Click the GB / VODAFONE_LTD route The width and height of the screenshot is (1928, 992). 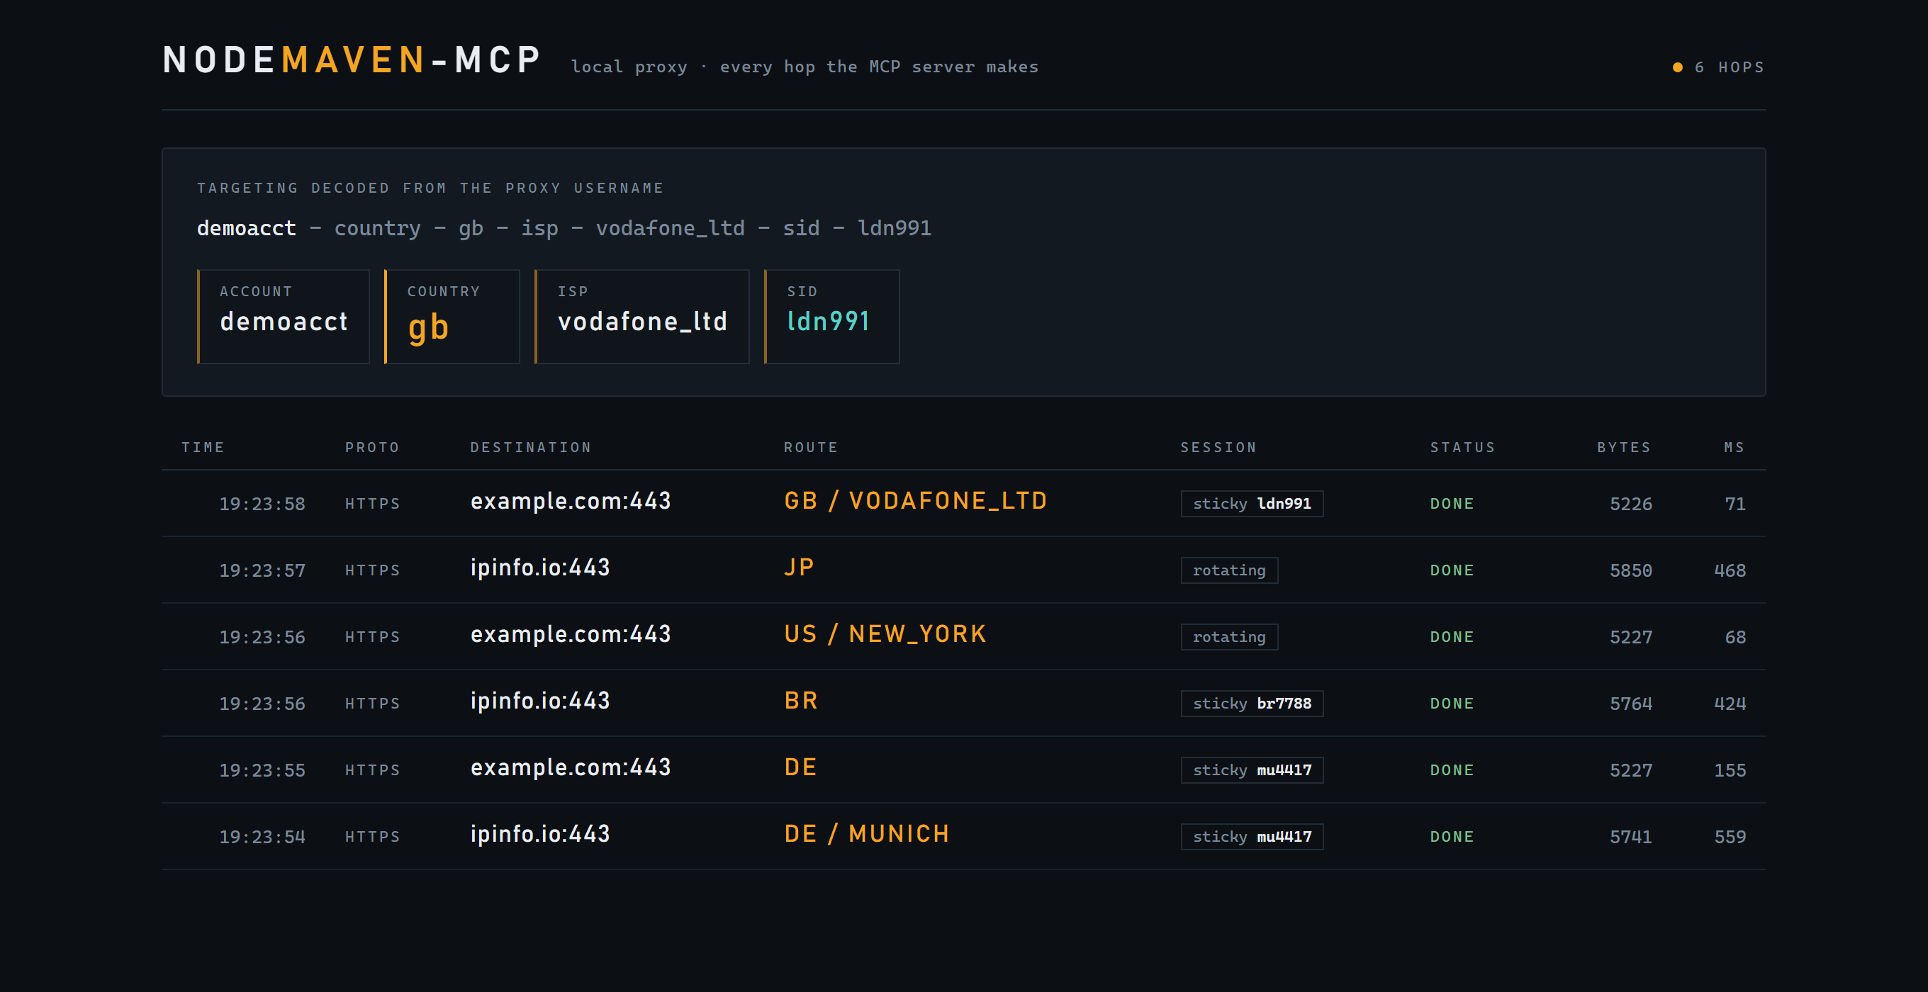(x=915, y=501)
